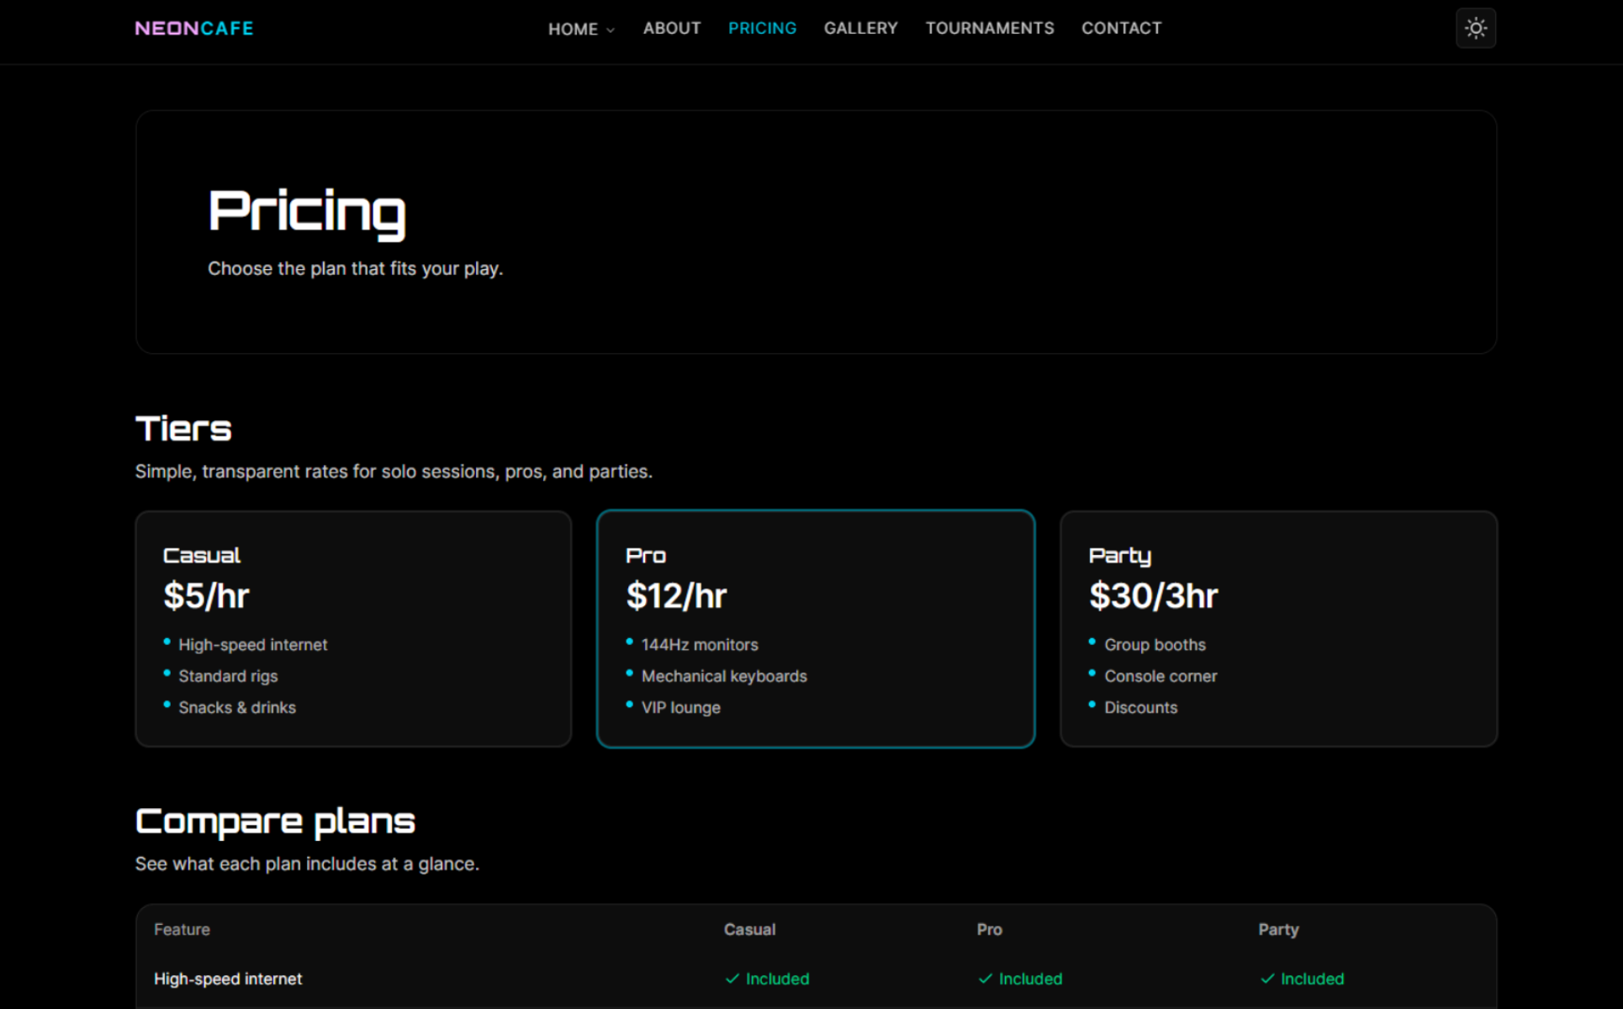Click the Casual column header
The height and width of the screenshot is (1009, 1623).
coord(749,930)
